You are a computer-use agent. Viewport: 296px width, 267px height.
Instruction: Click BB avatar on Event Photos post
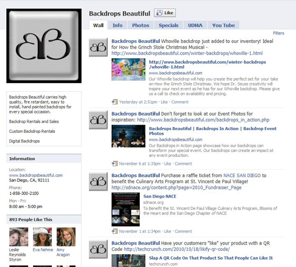coord(98,120)
